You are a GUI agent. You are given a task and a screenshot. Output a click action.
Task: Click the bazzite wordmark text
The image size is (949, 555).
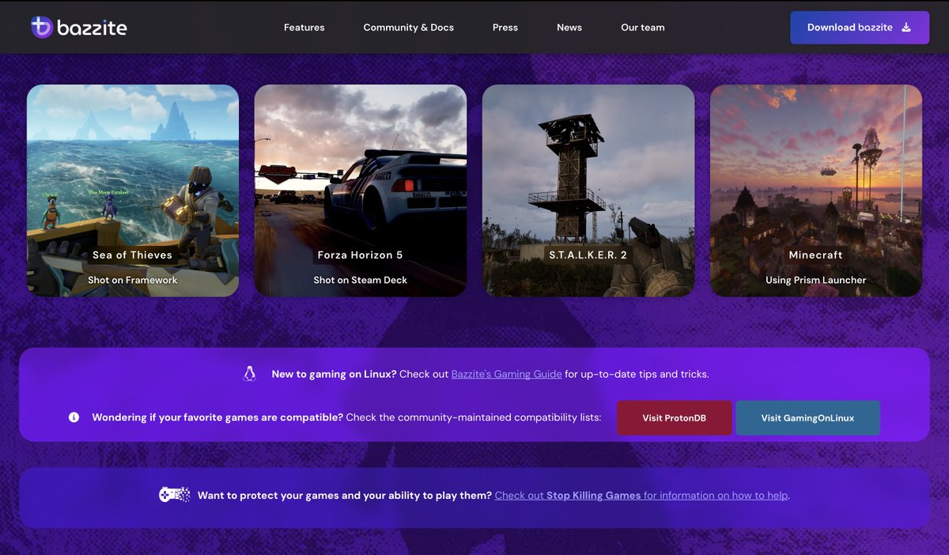[92, 28]
